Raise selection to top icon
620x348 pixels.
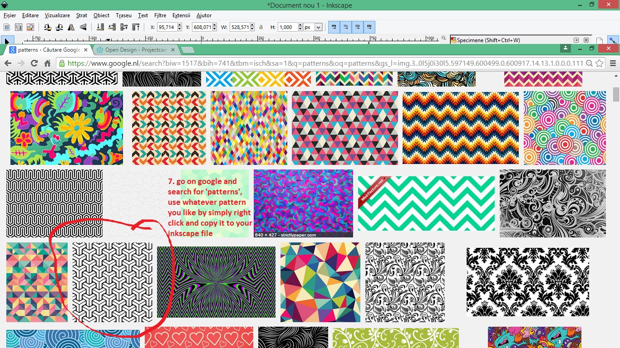click(136, 27)
